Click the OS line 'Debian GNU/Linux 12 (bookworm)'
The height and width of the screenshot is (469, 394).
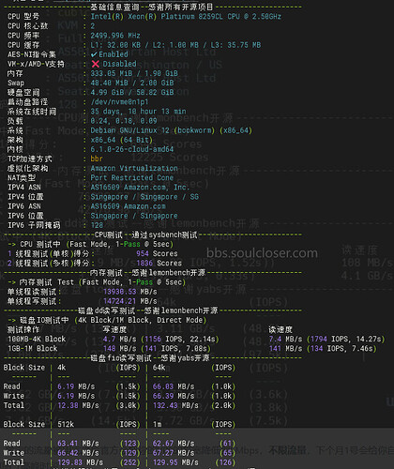pyautogui.click(x=153, y=130)
